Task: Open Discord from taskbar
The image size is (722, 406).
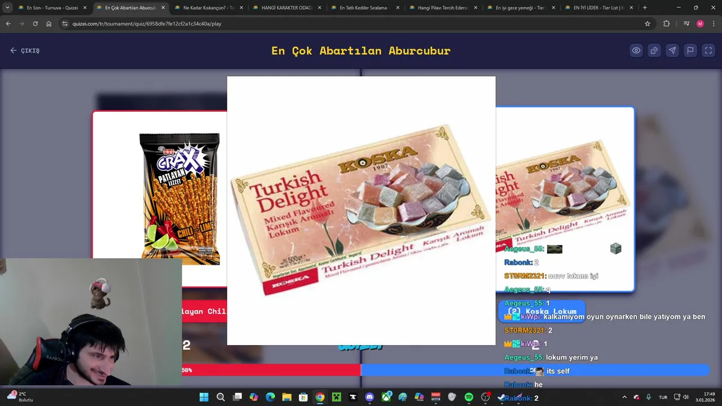Action: click(x=369, y=397)
